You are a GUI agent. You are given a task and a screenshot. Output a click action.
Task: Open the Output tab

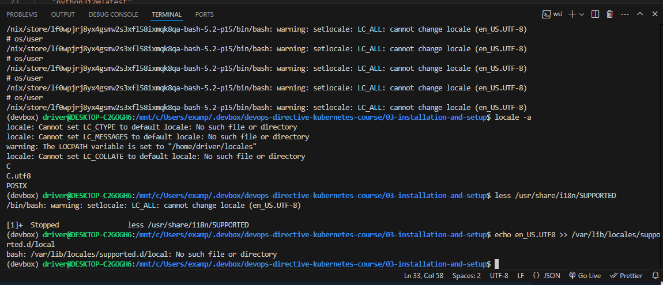tap(63, 14)
